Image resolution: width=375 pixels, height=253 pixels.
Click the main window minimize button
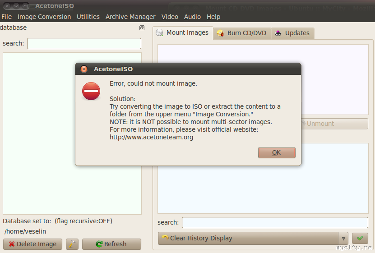pos(16,6)
